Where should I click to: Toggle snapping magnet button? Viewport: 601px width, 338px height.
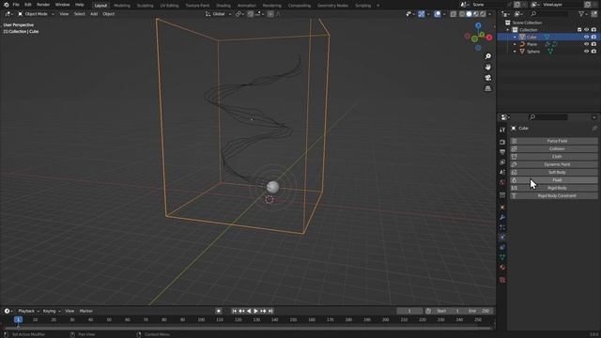click(251, 14)
